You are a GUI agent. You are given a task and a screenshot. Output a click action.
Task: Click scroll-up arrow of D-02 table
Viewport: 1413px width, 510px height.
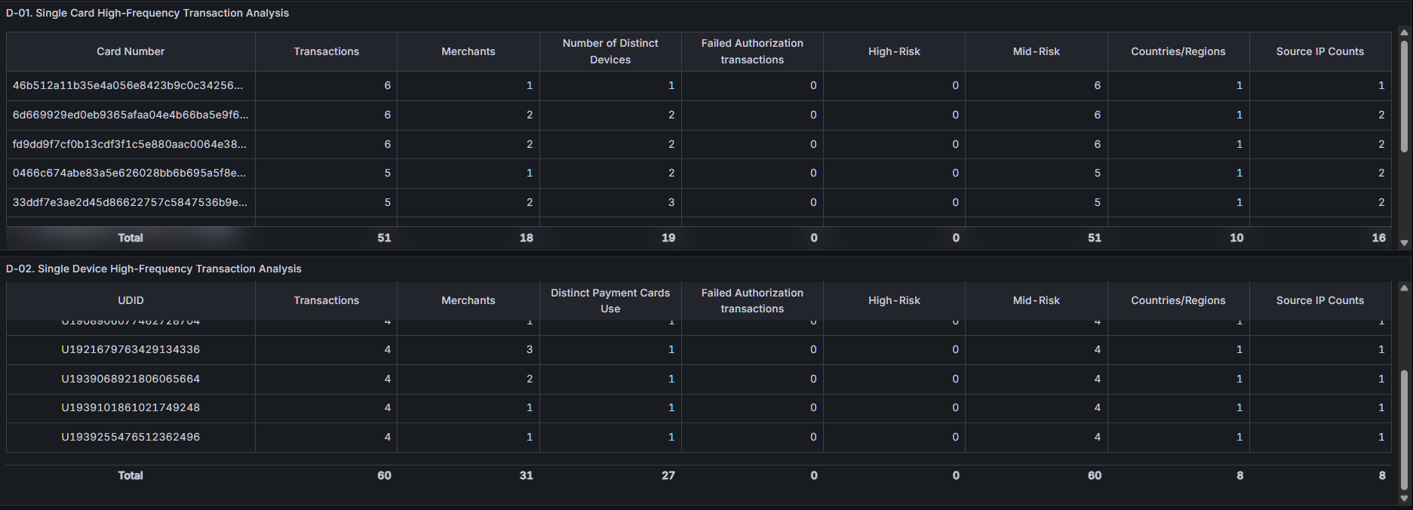[x=1404, y=288]
